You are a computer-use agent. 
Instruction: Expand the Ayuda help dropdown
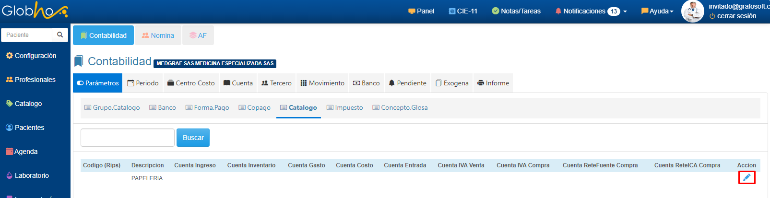coord(657,11)
